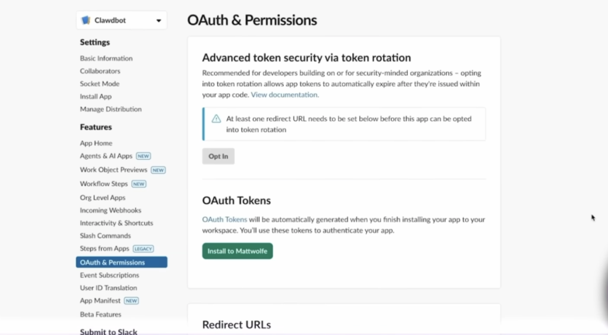Open the Install App page
This screenshot has height=335, width=608.
tap(96, 96)
